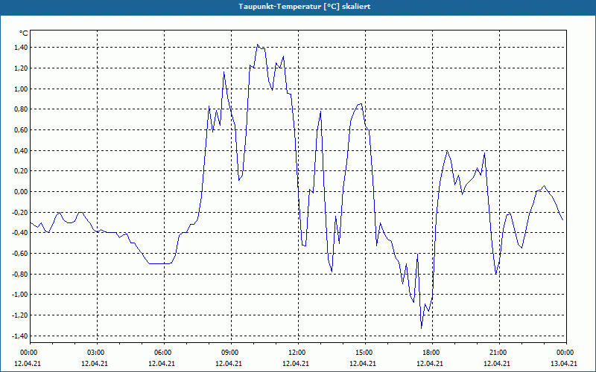Click the 21:00 time label

(x=498, y=353)
